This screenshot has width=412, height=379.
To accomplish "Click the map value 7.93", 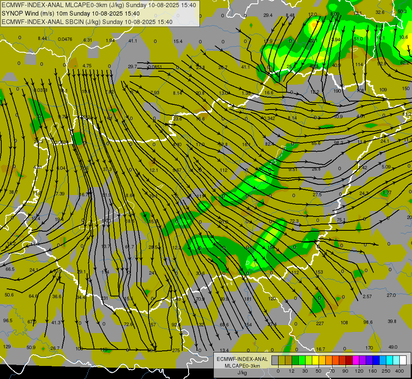I will [x=155, y=93].
